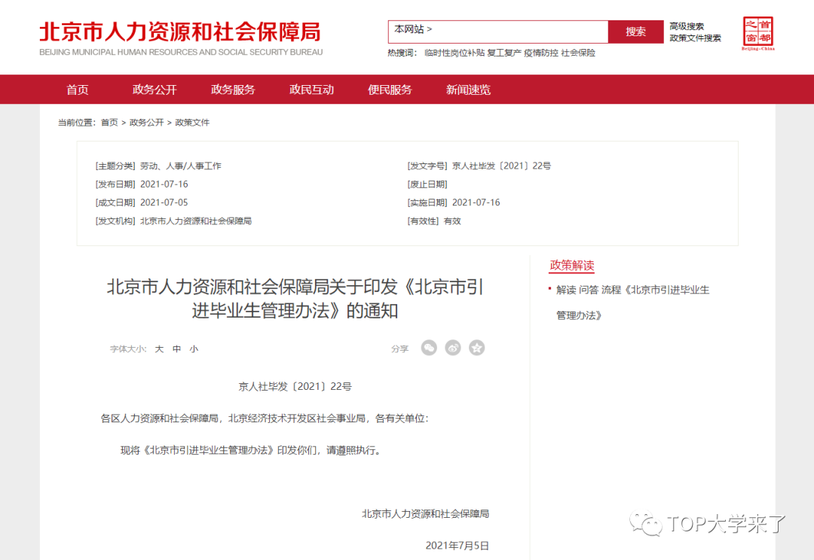Click the 有效性 有效 status text
The width and height of the screenshot is (814, 560).
click(x=452, y=221)
